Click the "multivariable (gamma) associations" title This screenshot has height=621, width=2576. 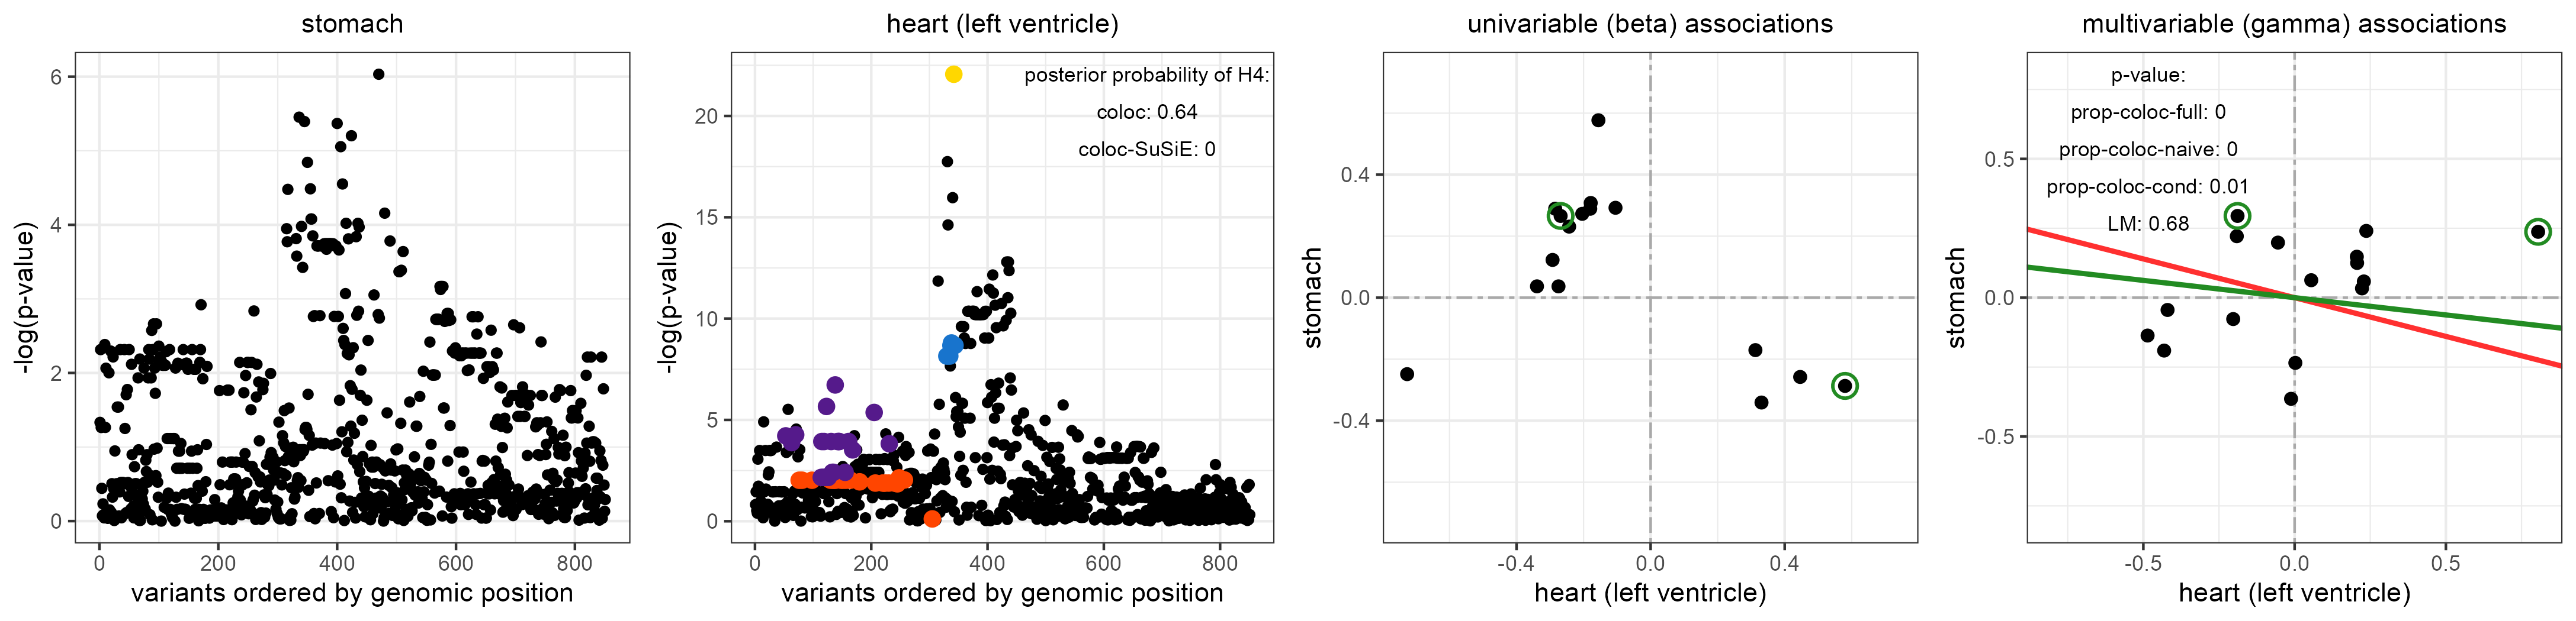(x=2294, y=24)
